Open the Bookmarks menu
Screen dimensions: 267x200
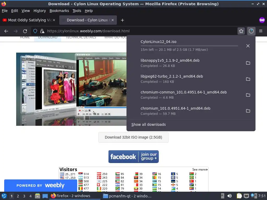tap(59, 11)
